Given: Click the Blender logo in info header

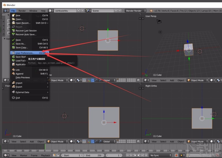Looking at the screenshot, I should click(x=151, y=11).
